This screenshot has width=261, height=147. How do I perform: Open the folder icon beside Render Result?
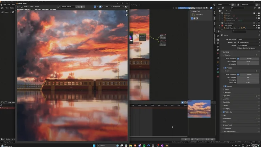tap(82, 7)
